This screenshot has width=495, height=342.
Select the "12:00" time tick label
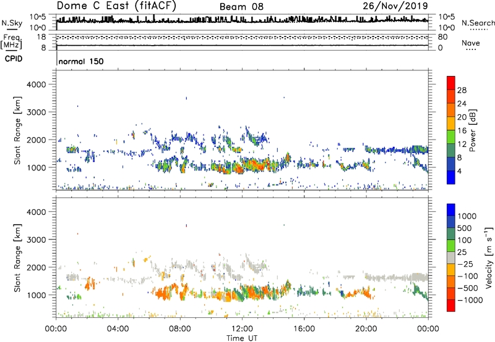pos(242,329)
